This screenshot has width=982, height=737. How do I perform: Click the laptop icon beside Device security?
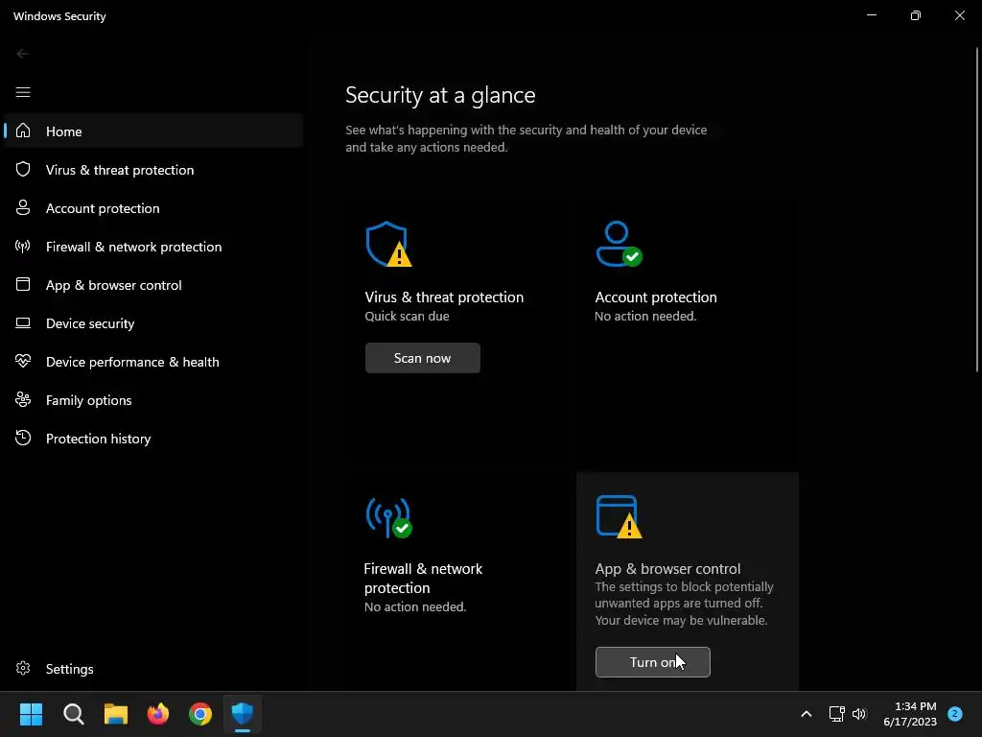tap(23, 322)
